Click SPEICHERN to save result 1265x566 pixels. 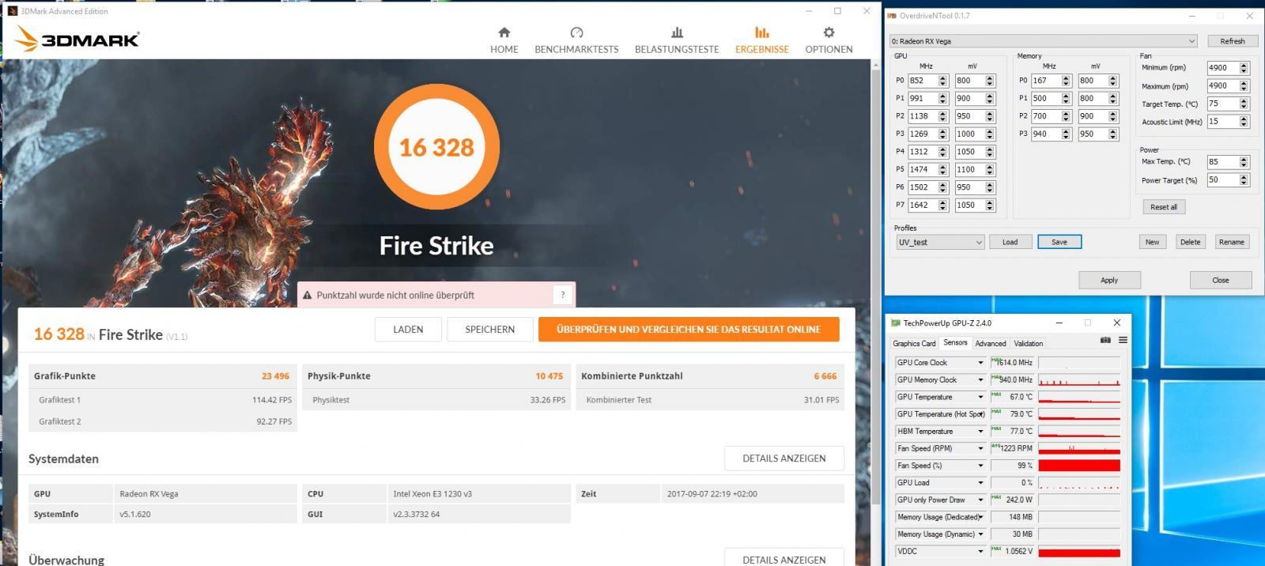tap(489, 330)
